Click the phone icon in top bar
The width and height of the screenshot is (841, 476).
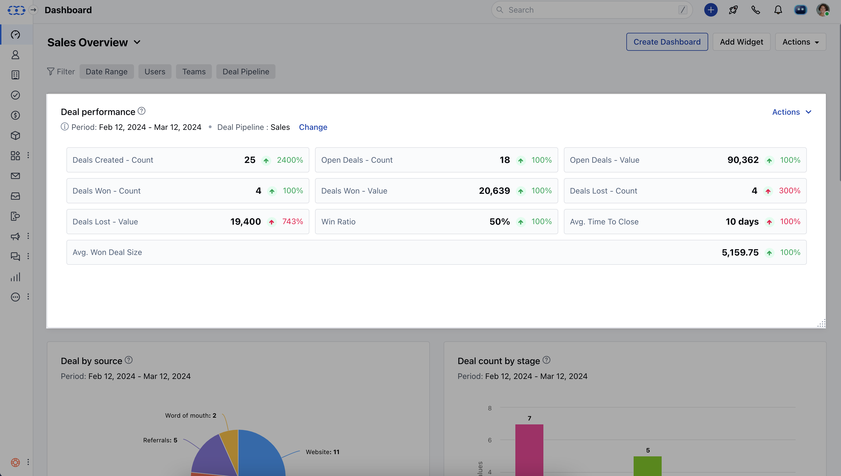point(756,10)
